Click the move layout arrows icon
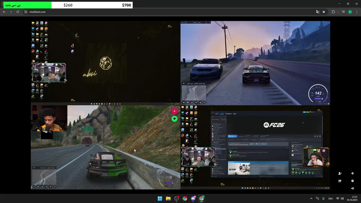361x203 pixels. 353,173
